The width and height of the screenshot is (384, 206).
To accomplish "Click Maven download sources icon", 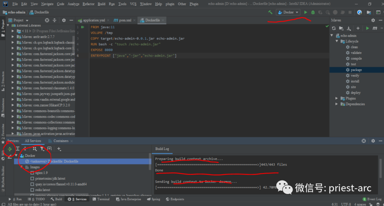I will click(x=349, y=28).
